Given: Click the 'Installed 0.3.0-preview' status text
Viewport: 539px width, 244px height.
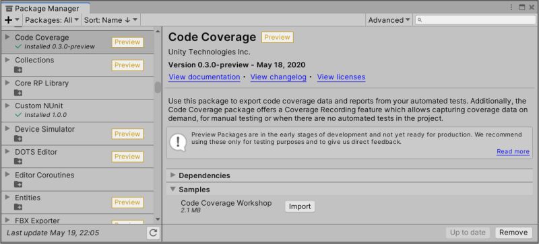Looking at the screenshot, I should coord(59,46).
